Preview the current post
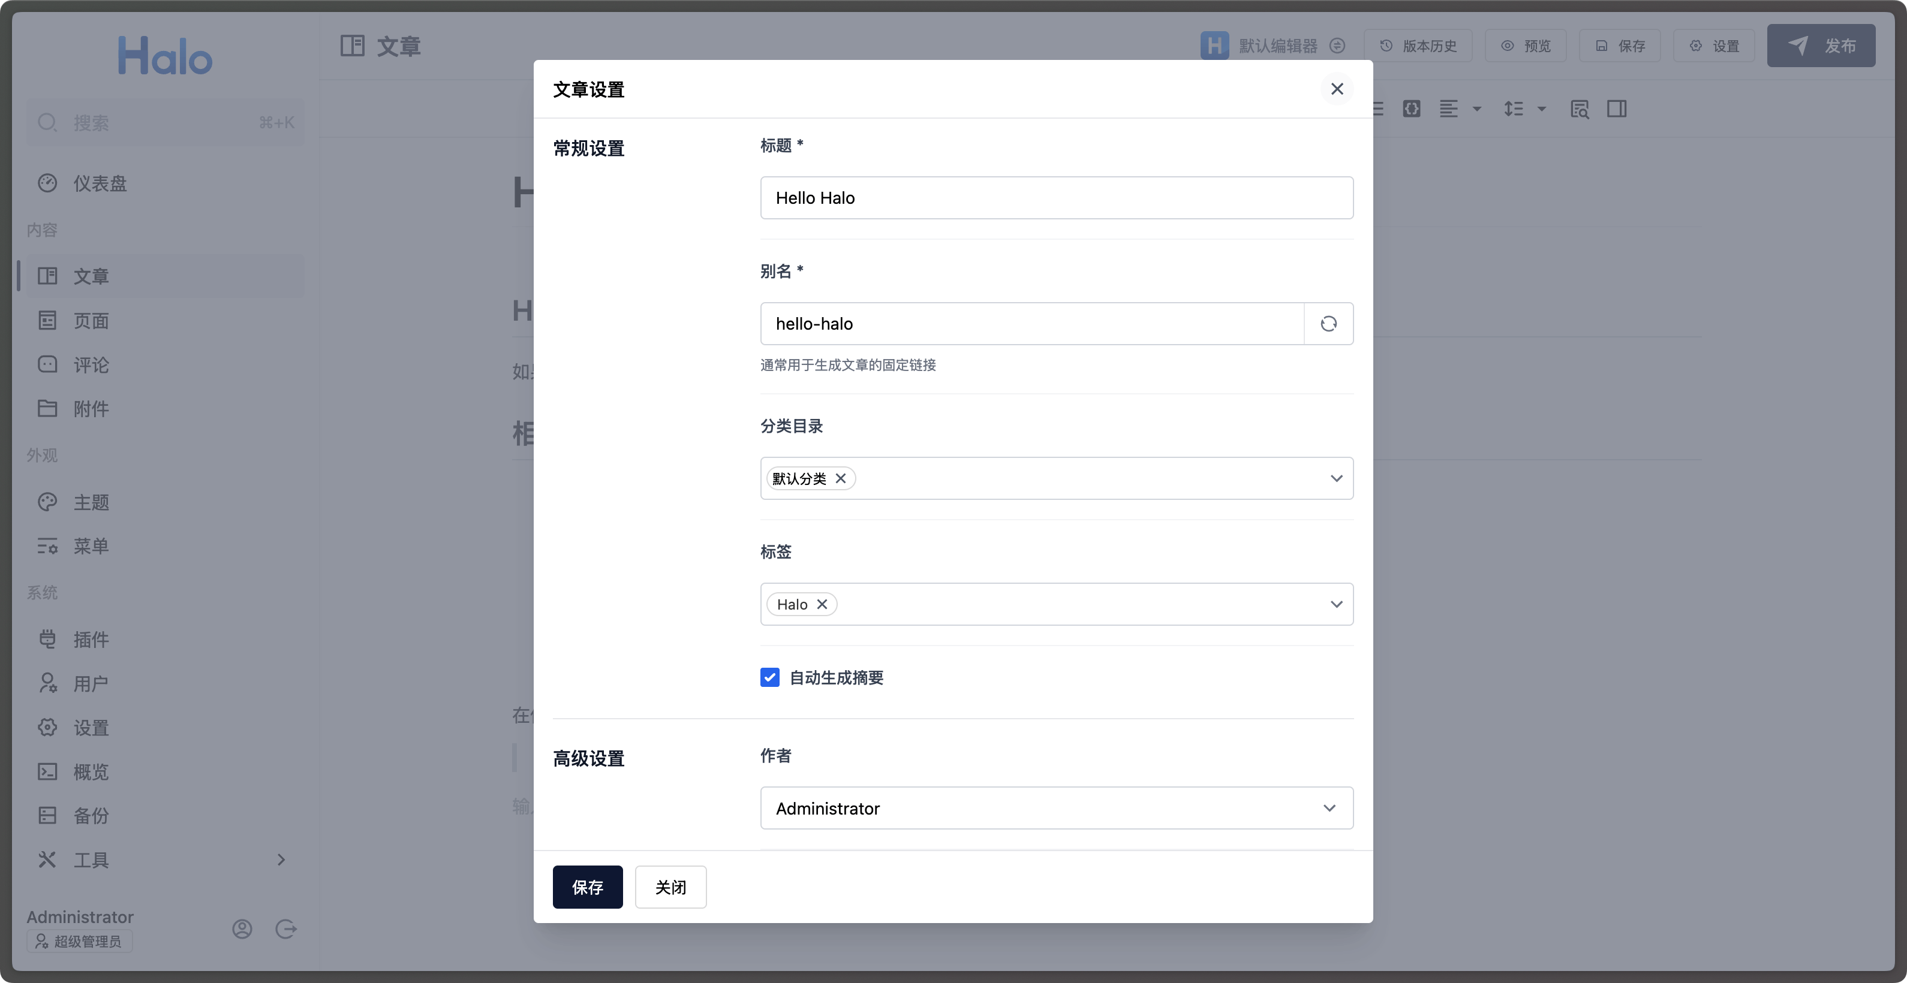The height and width of the screenshot is (983, 1907). pyautogui.click(x=1526, y=45)
